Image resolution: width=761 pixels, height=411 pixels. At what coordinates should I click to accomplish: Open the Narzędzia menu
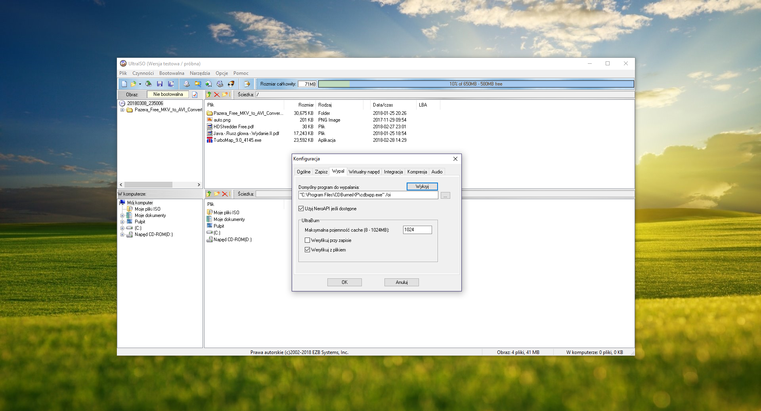pos(200,73)
